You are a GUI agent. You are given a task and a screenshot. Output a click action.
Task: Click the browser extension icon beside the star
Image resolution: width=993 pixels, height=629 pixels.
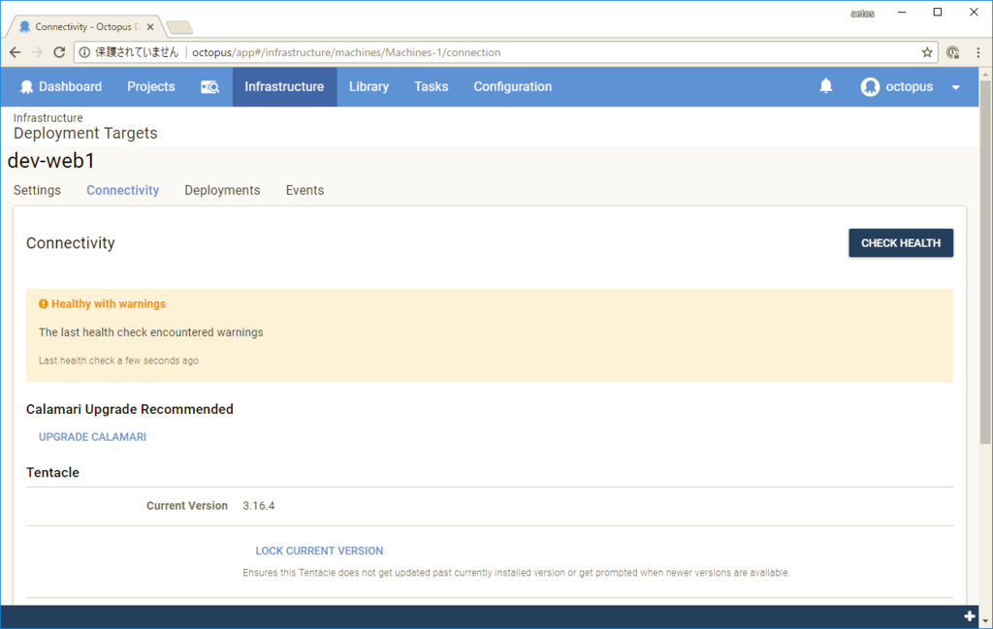(952, 52)
